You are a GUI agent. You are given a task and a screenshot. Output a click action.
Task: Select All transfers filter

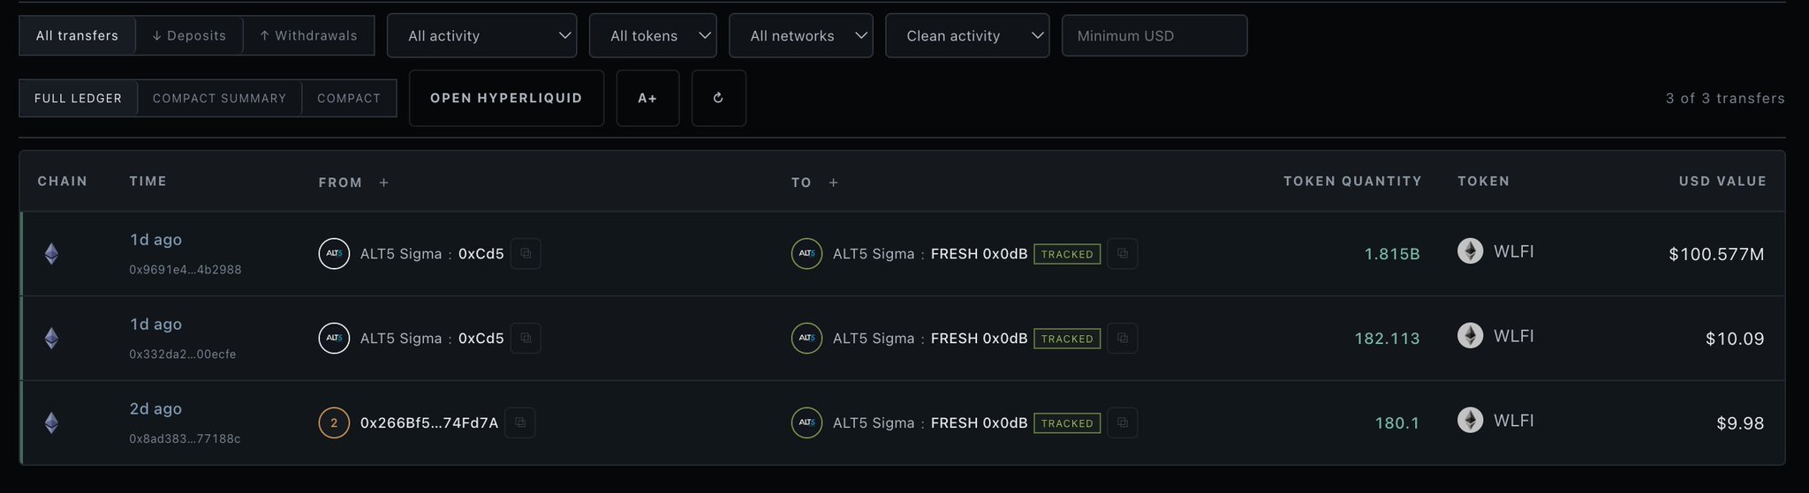tap(77, 35)
